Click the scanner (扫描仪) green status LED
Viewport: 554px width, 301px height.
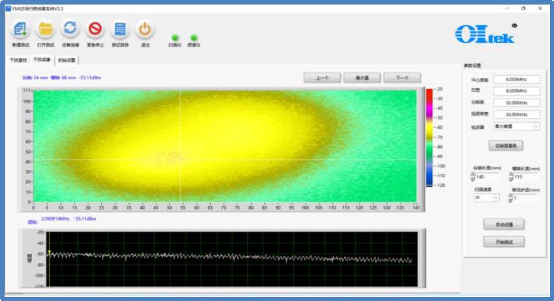pos(175,38)
